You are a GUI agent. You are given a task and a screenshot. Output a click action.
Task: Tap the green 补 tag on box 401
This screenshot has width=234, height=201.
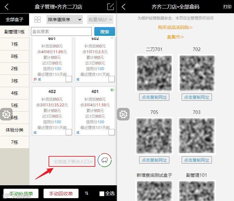click(x=112, y=90)
